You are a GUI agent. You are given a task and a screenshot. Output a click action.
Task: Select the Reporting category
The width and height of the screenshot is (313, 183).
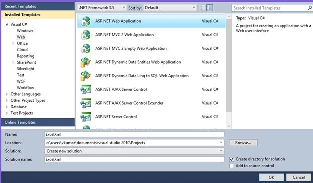pos(26,56)
